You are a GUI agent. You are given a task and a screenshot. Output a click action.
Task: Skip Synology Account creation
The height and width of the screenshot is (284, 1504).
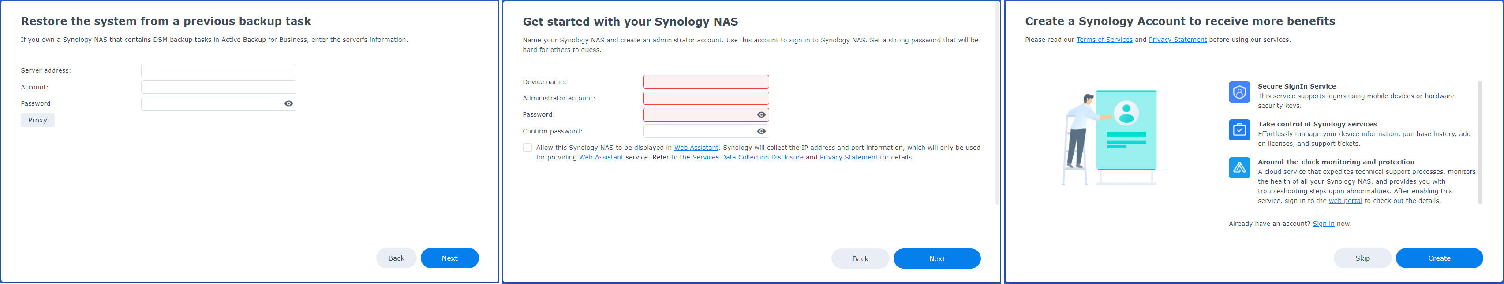[x=1362, y=258]
